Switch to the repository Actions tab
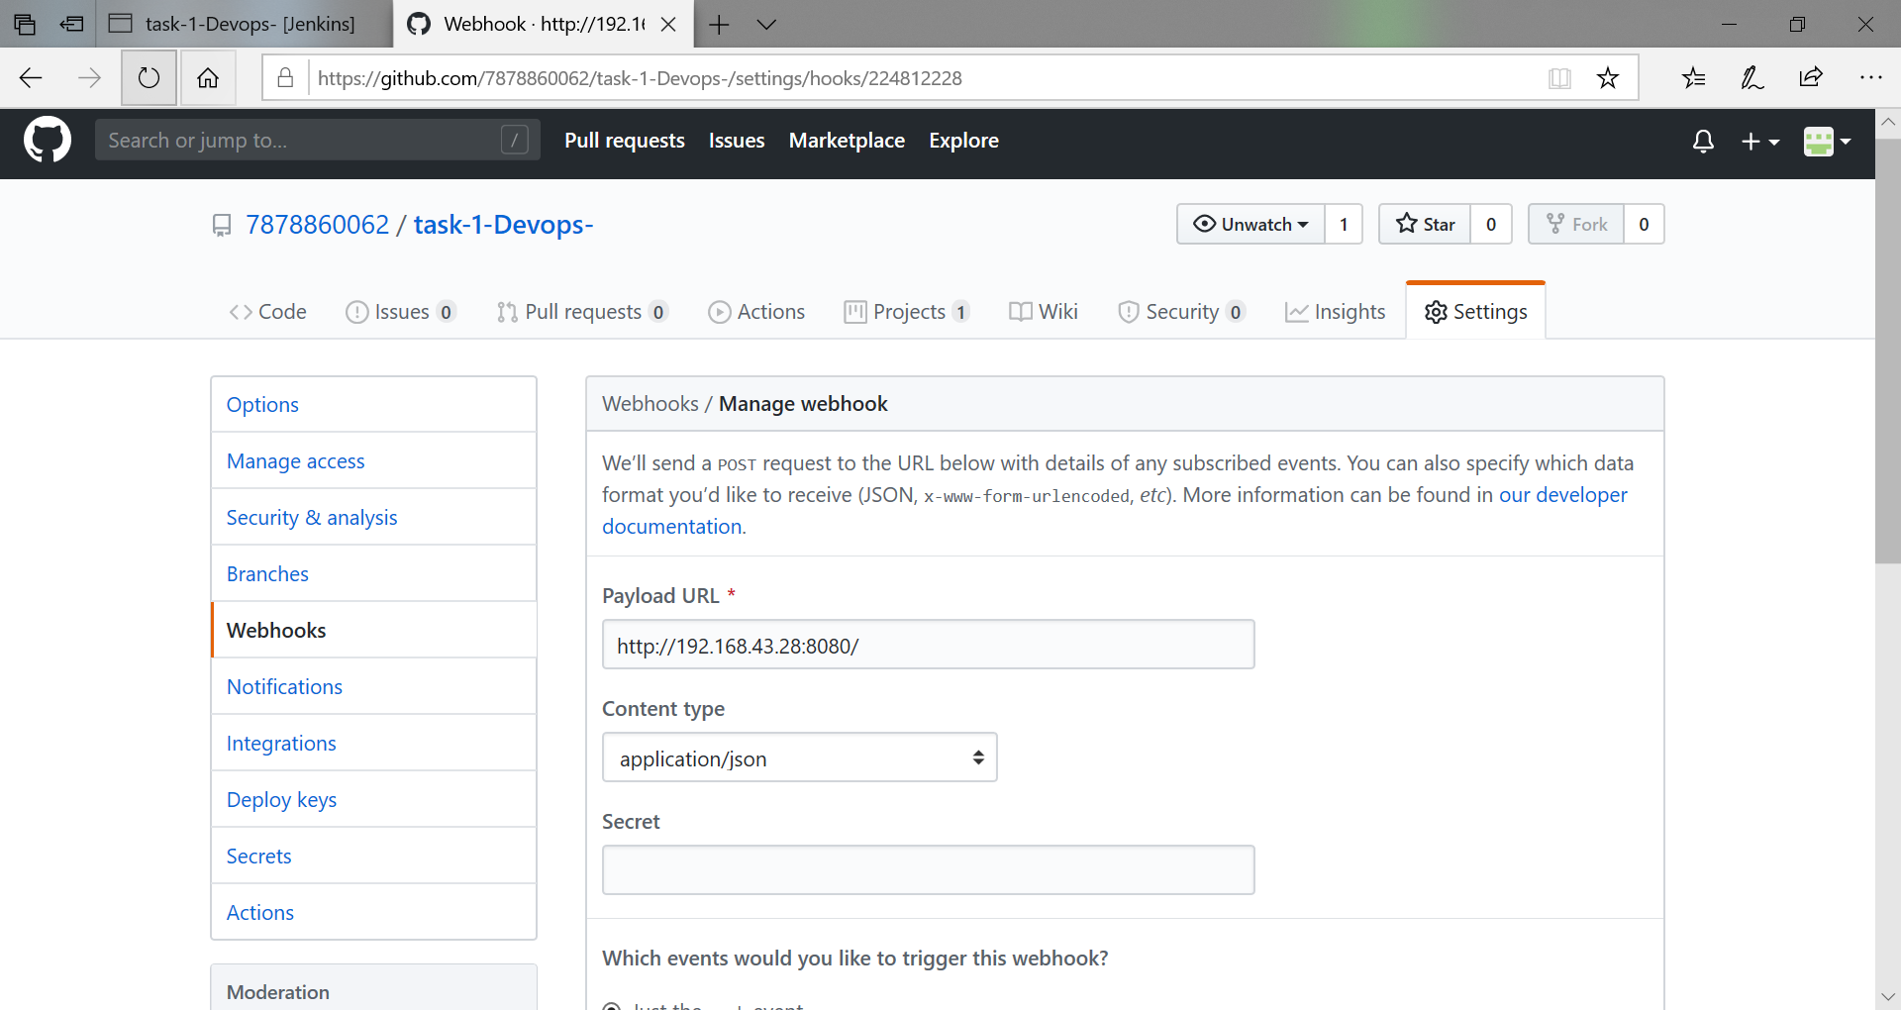The height and width of the screenshot is (1010, 1901). 757,312
